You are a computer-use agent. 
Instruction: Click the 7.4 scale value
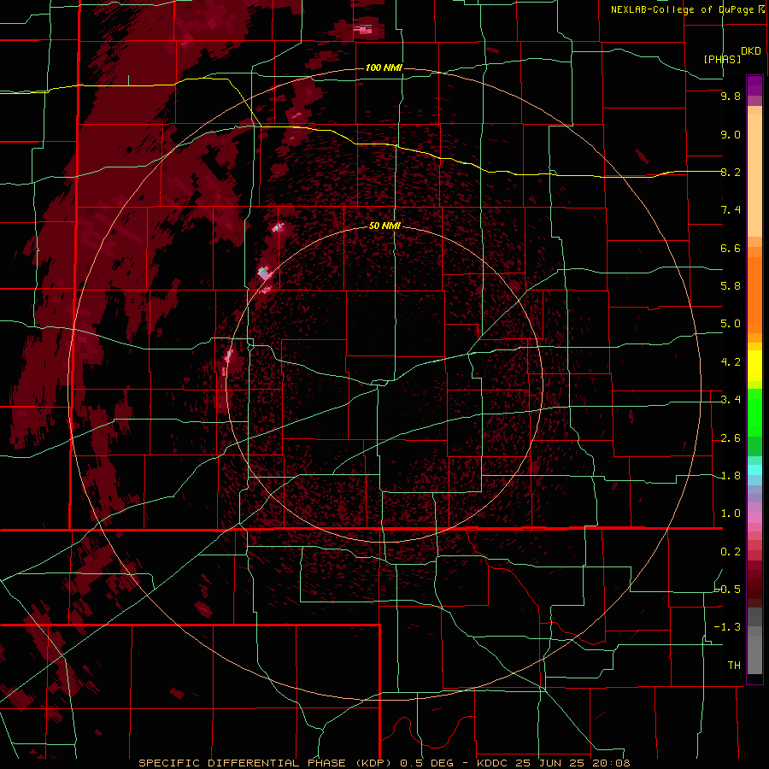coord(731,210)
